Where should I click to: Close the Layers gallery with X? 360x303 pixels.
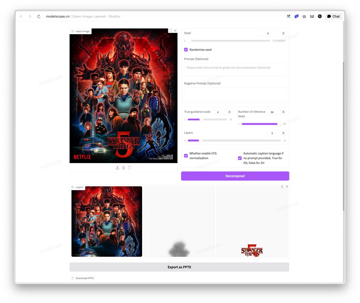click(x=287, y=187)
